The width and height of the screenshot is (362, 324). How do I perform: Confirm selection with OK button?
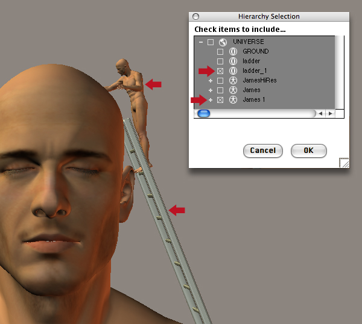(309, 151)
